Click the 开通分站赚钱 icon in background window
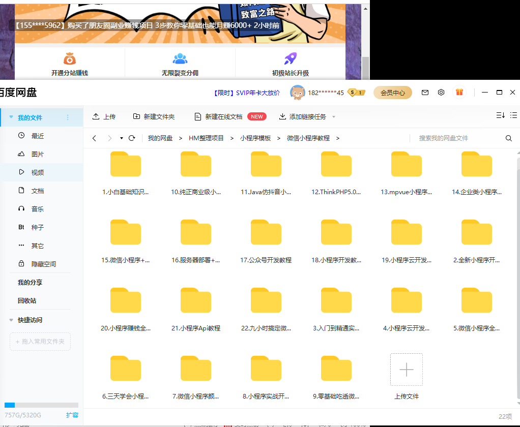The width and height of the screenshot is (520, 427). (x=70, y=59)
